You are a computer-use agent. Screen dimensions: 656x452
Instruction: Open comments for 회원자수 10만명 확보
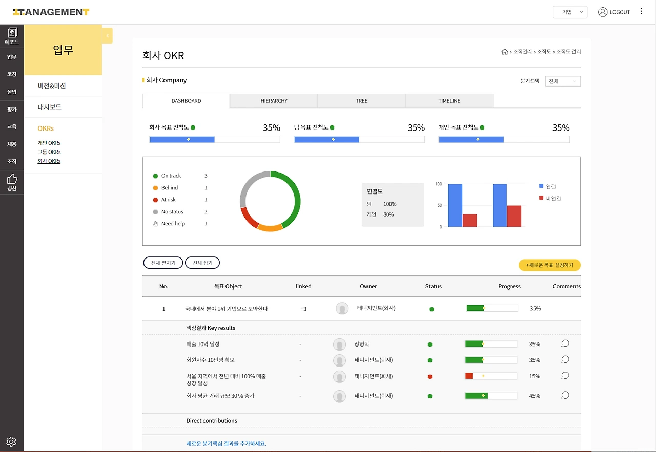[565, 359]
